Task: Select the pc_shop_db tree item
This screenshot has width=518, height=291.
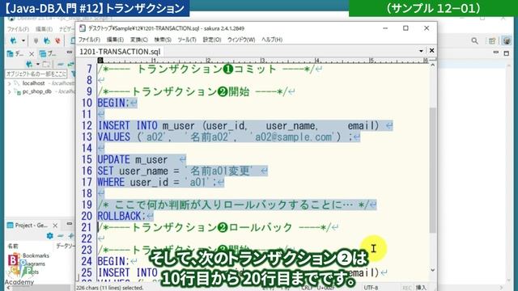Action: [x=37, y=91]
